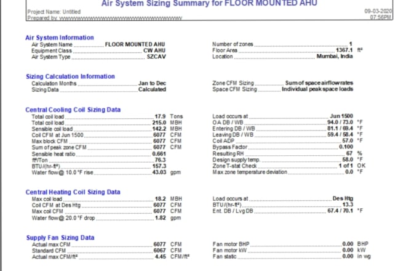Viewport: 406px width, 271px height.
Task: Select 'Sum of space airflow rates' value
Action: pos(319,83)
